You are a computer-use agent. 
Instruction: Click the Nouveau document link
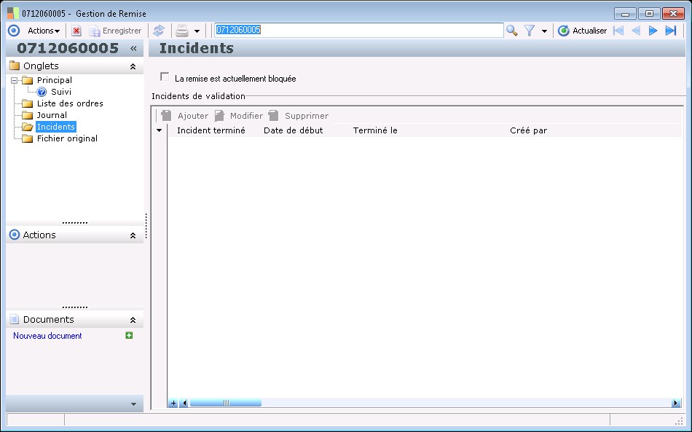tap(47, 336)
